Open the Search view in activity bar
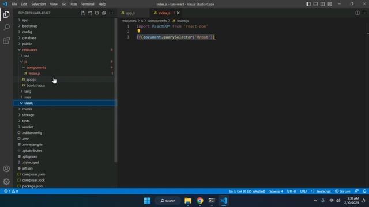The width and height of the screenshot is (369, 207). click(x=6, y=27)
